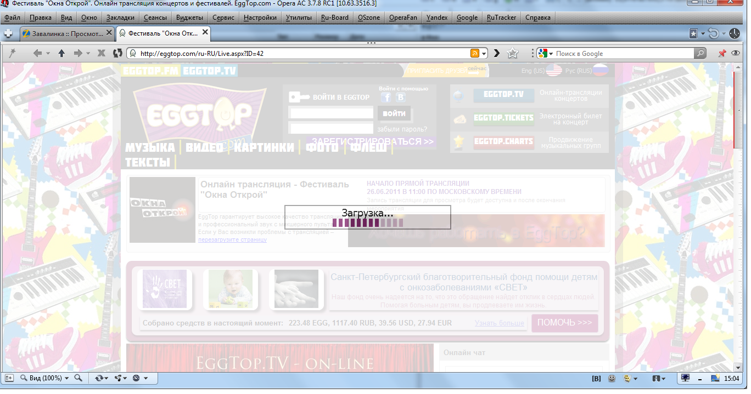Click the Go arrow next to address bar
Viewport: 751px width, 394px height.
click(x=497, y=53)
